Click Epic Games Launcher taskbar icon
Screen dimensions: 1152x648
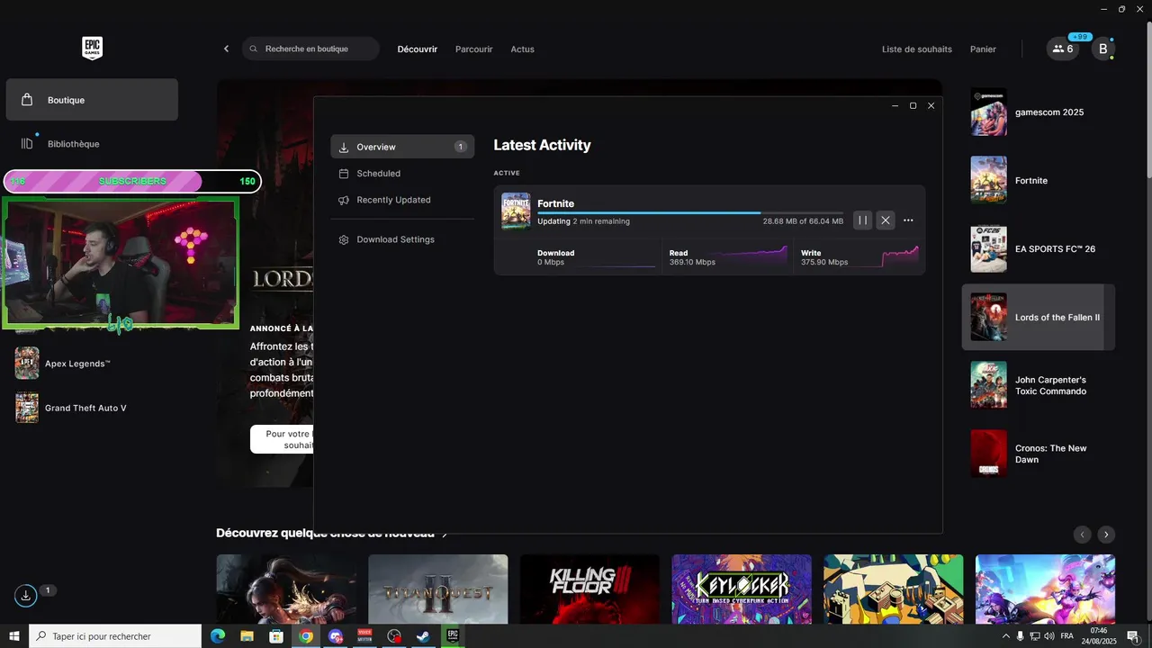click(451, 636)
